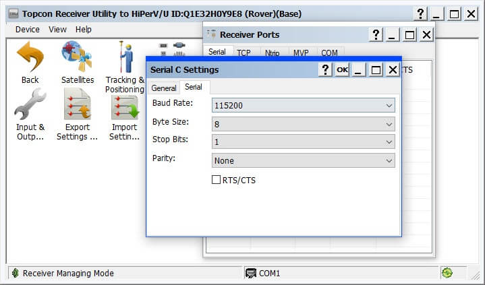Open Tracking & Positioning icon
Image resolution: width=485 pixels, height=285 pixels.
pyautogui.click(x=125, y=59)
